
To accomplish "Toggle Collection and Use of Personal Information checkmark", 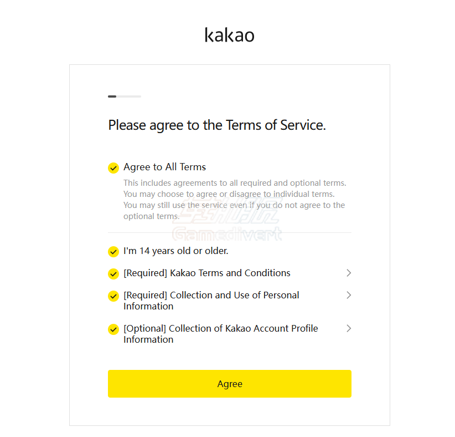I will click(x=113, y=296).
